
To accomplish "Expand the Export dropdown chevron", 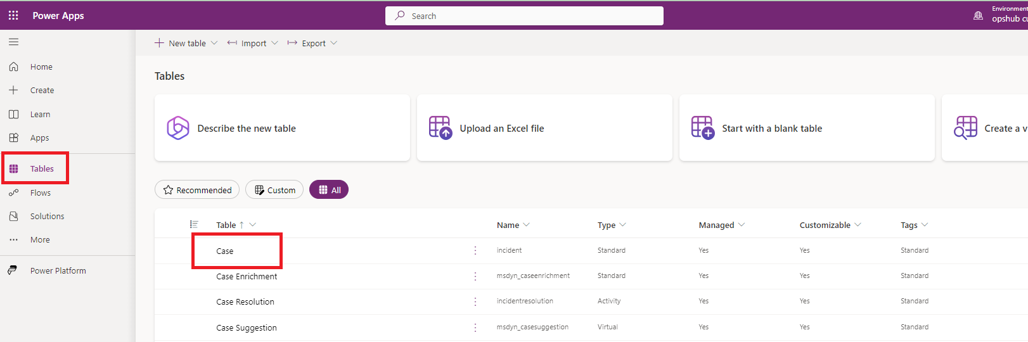I will [x=334, y=43].
